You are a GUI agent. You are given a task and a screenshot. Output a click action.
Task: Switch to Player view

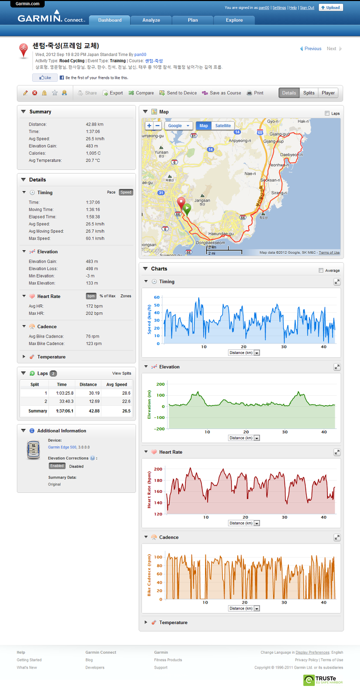328,93
